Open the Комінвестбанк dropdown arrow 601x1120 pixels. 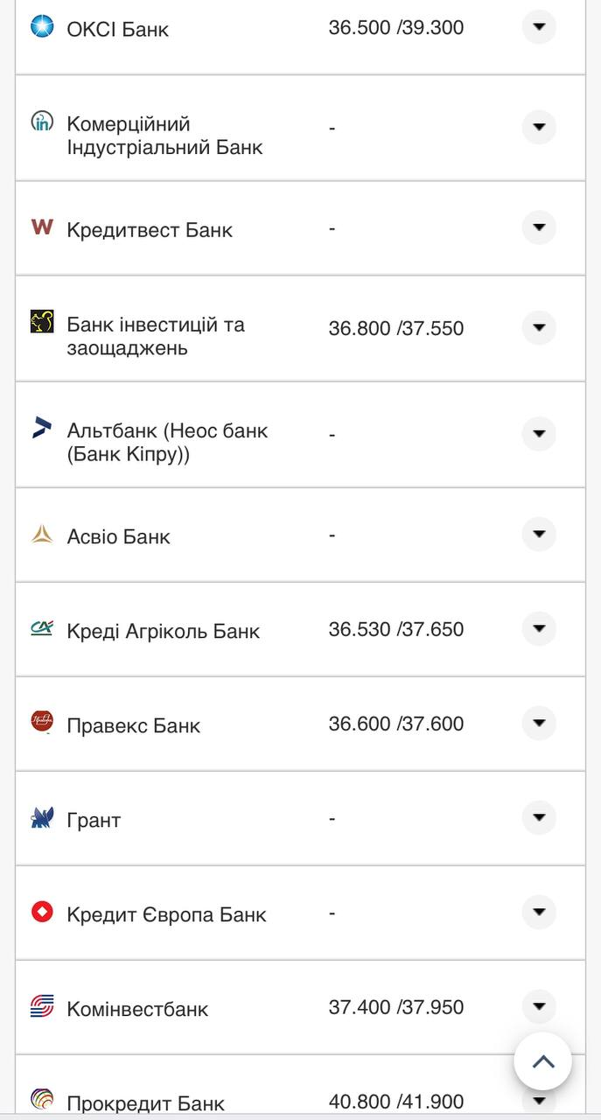pos(541,1007)
